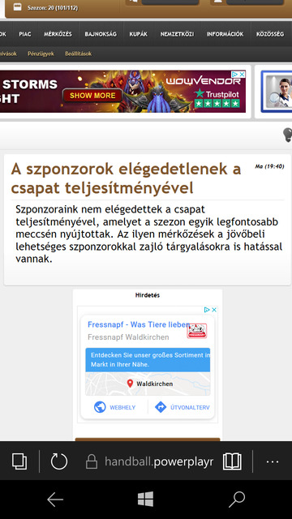Image resolution: width=292 pixels, height=519 pixels.
Task: Open reading view book icon
Action: pyautogui.click(x=232, y=461)
